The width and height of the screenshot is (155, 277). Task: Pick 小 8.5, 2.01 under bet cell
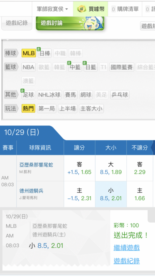click(111, 194)
